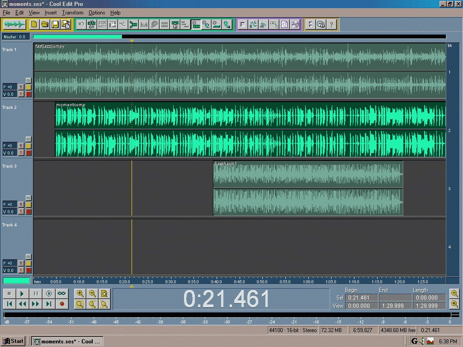
Task: Select the bassharm1 clip on Track 3
Action: click(308, 188)
